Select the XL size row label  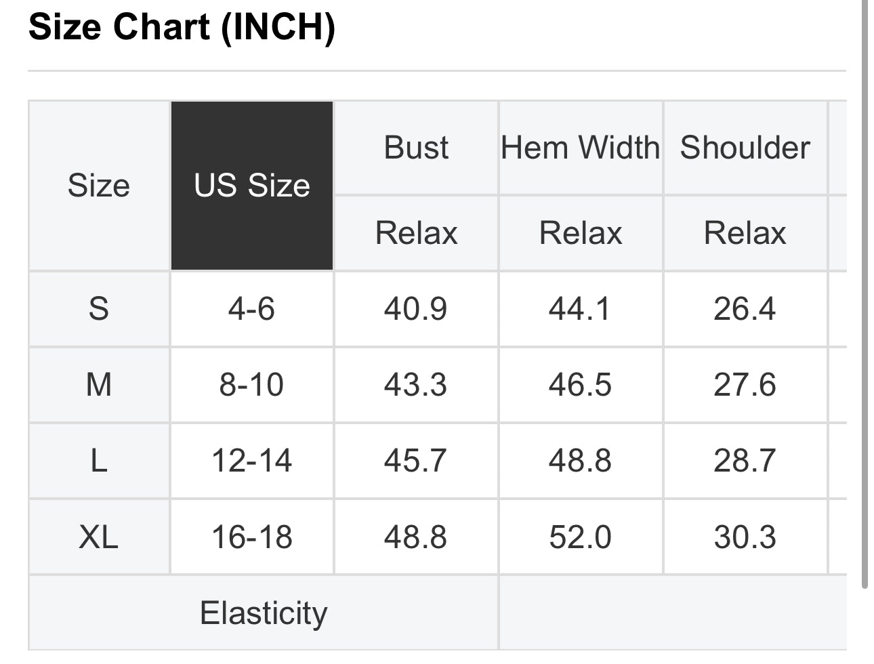99,537
